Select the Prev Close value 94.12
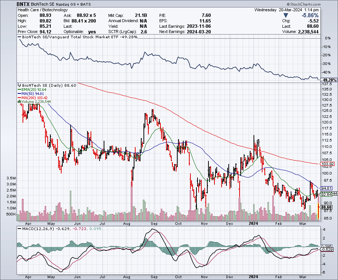 click(45, 32)
